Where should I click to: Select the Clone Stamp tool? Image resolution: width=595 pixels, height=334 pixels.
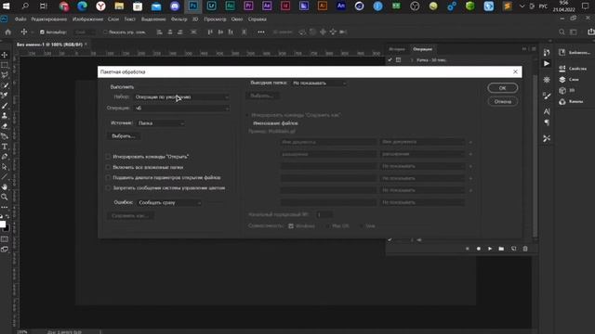[x=5, y=116]
